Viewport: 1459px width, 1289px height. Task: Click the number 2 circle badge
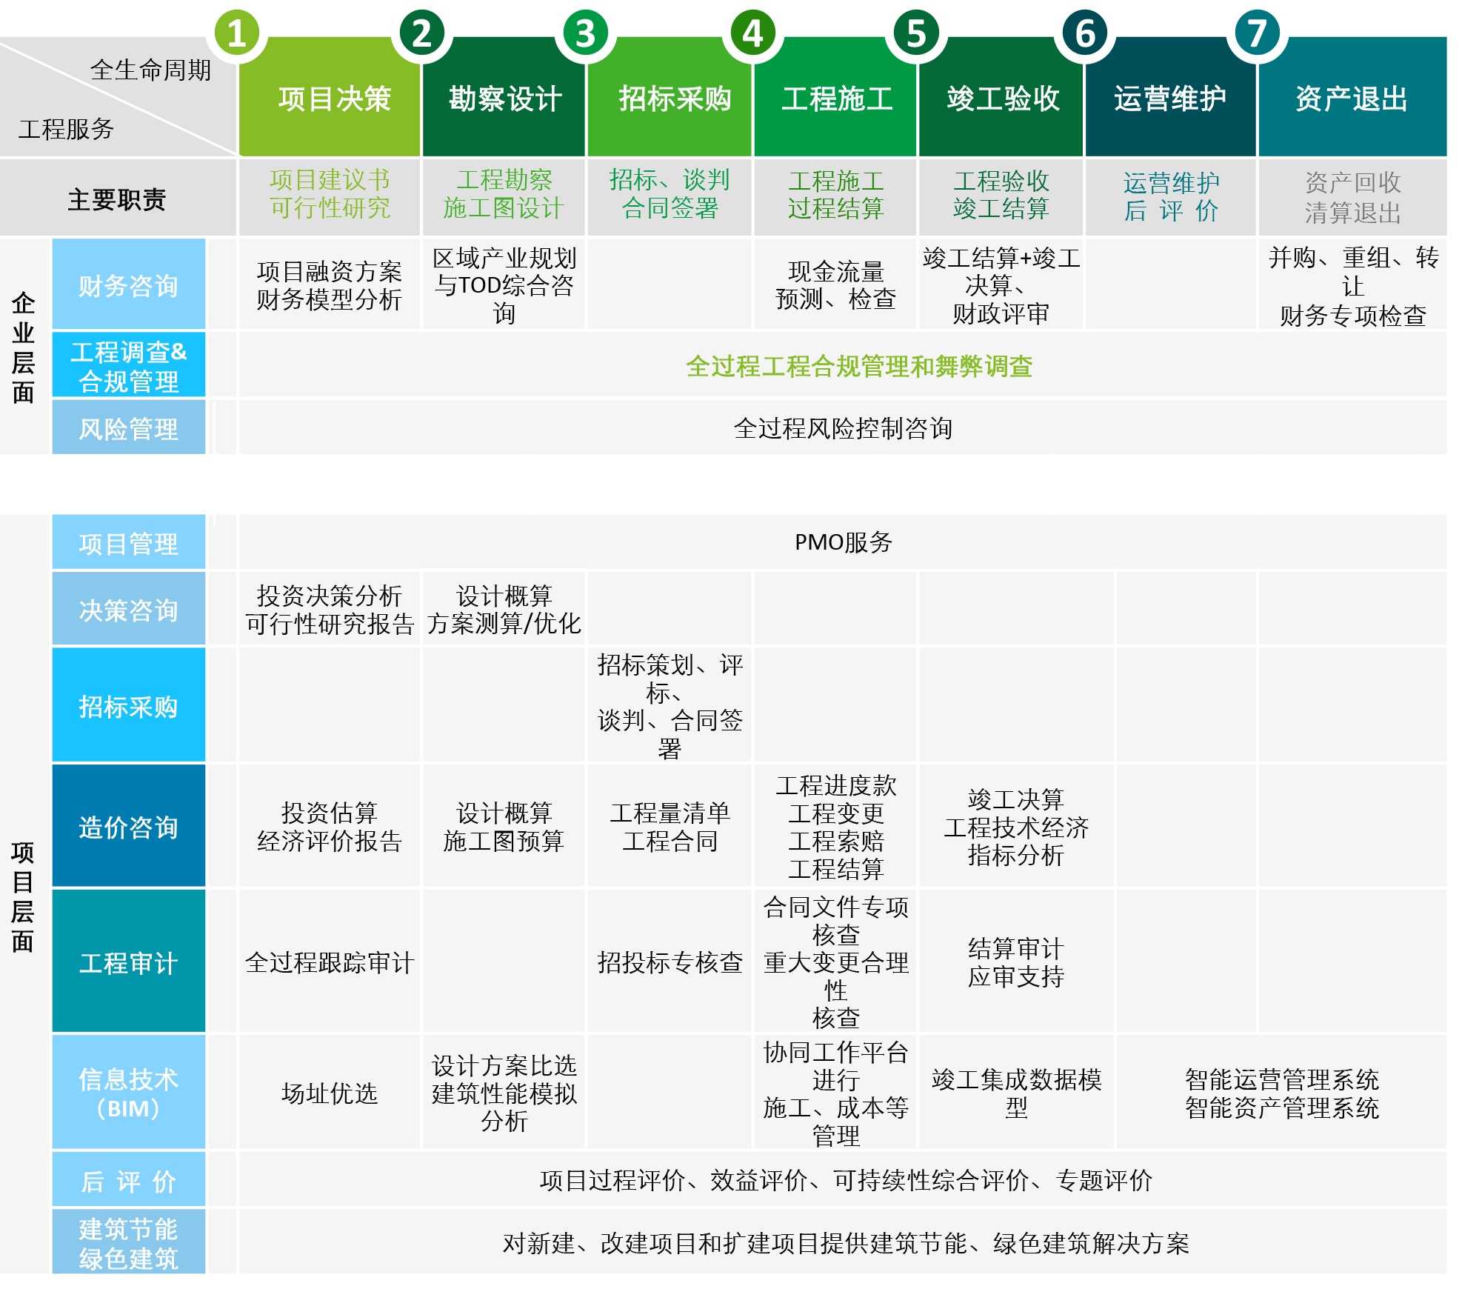pyautogui.click(x=421, y=33)
